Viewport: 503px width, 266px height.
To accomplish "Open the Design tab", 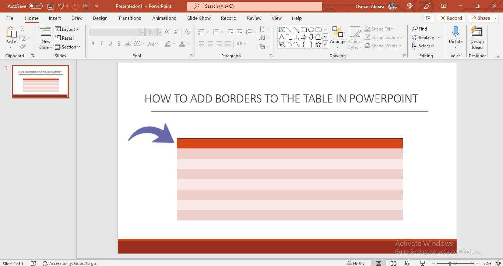I will (100, 18).
